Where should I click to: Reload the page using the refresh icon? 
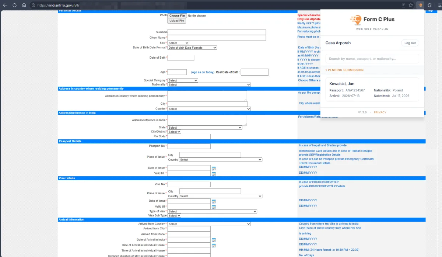pos(15,5)
